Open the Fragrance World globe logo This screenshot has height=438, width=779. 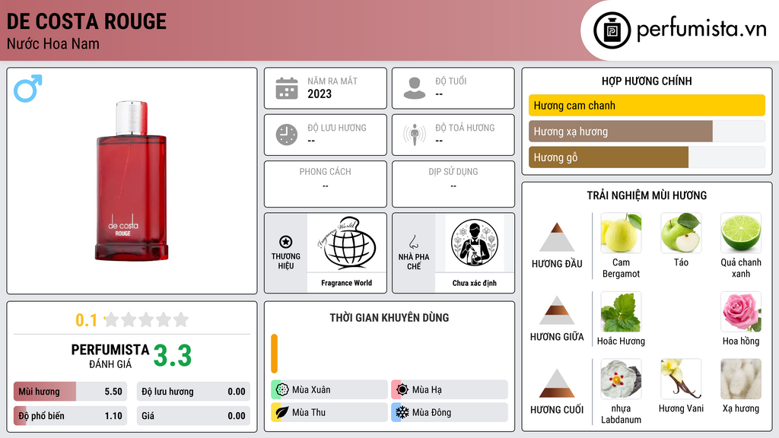coord(346,243)
